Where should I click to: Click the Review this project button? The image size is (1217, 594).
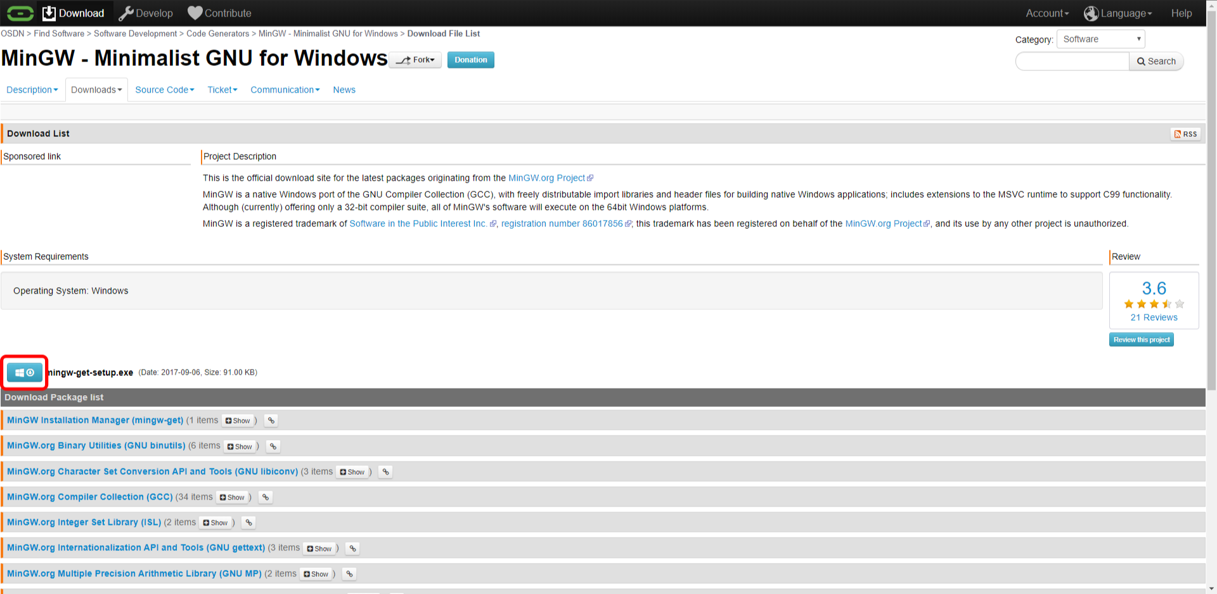click(1142, 340)
